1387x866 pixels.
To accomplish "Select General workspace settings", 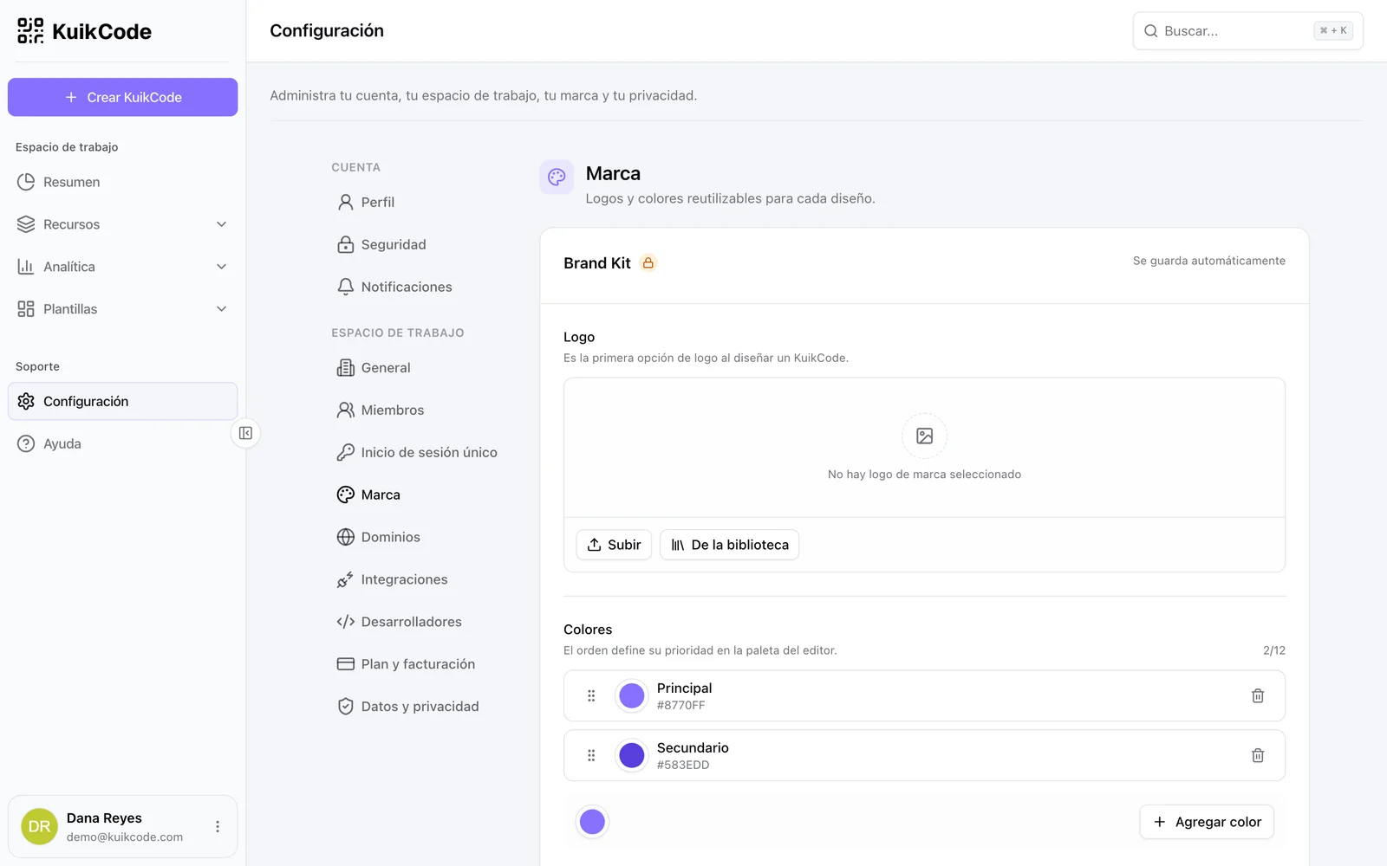I will [374, 367].
